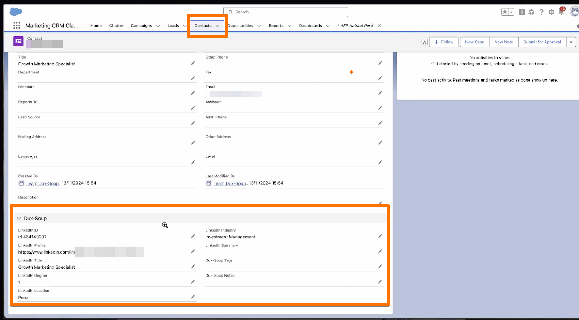
Task: Click the Favorites star icon
Action: pyautogui.click(x=504, y=12)
